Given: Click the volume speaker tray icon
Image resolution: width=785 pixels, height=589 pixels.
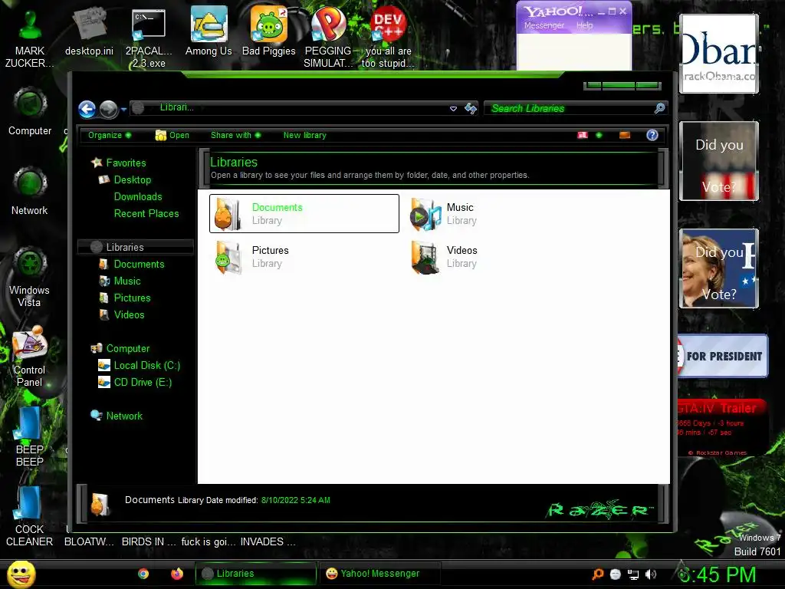Looking at the screenshot, I should pos(651,574).
